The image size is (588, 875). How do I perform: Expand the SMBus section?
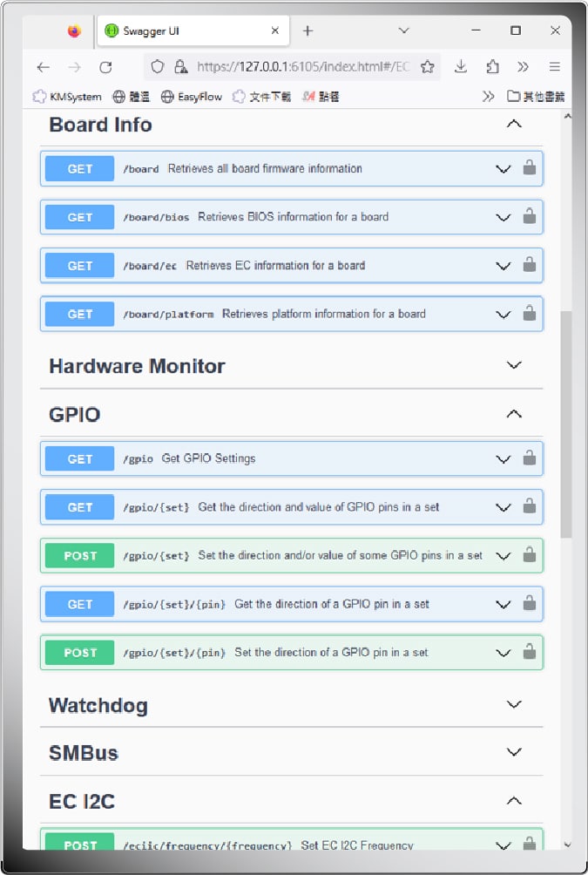click(514, 753)
